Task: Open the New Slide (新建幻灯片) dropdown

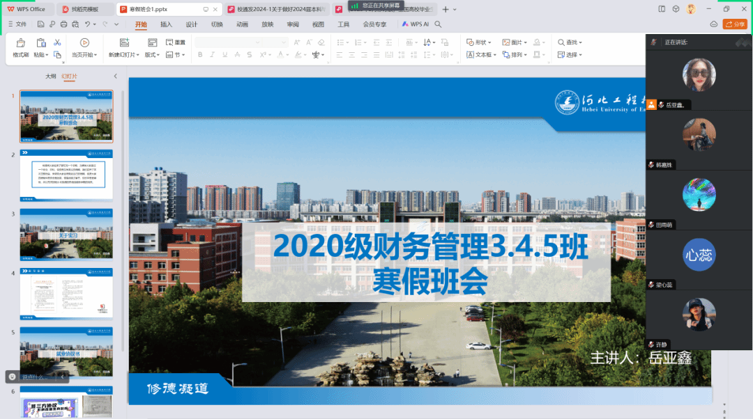Action: pos(123,55)
